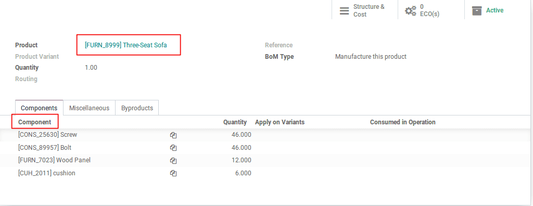The image size is (533, 206).
Task: Switch to the Components tab
Action: tap(39, 108)
